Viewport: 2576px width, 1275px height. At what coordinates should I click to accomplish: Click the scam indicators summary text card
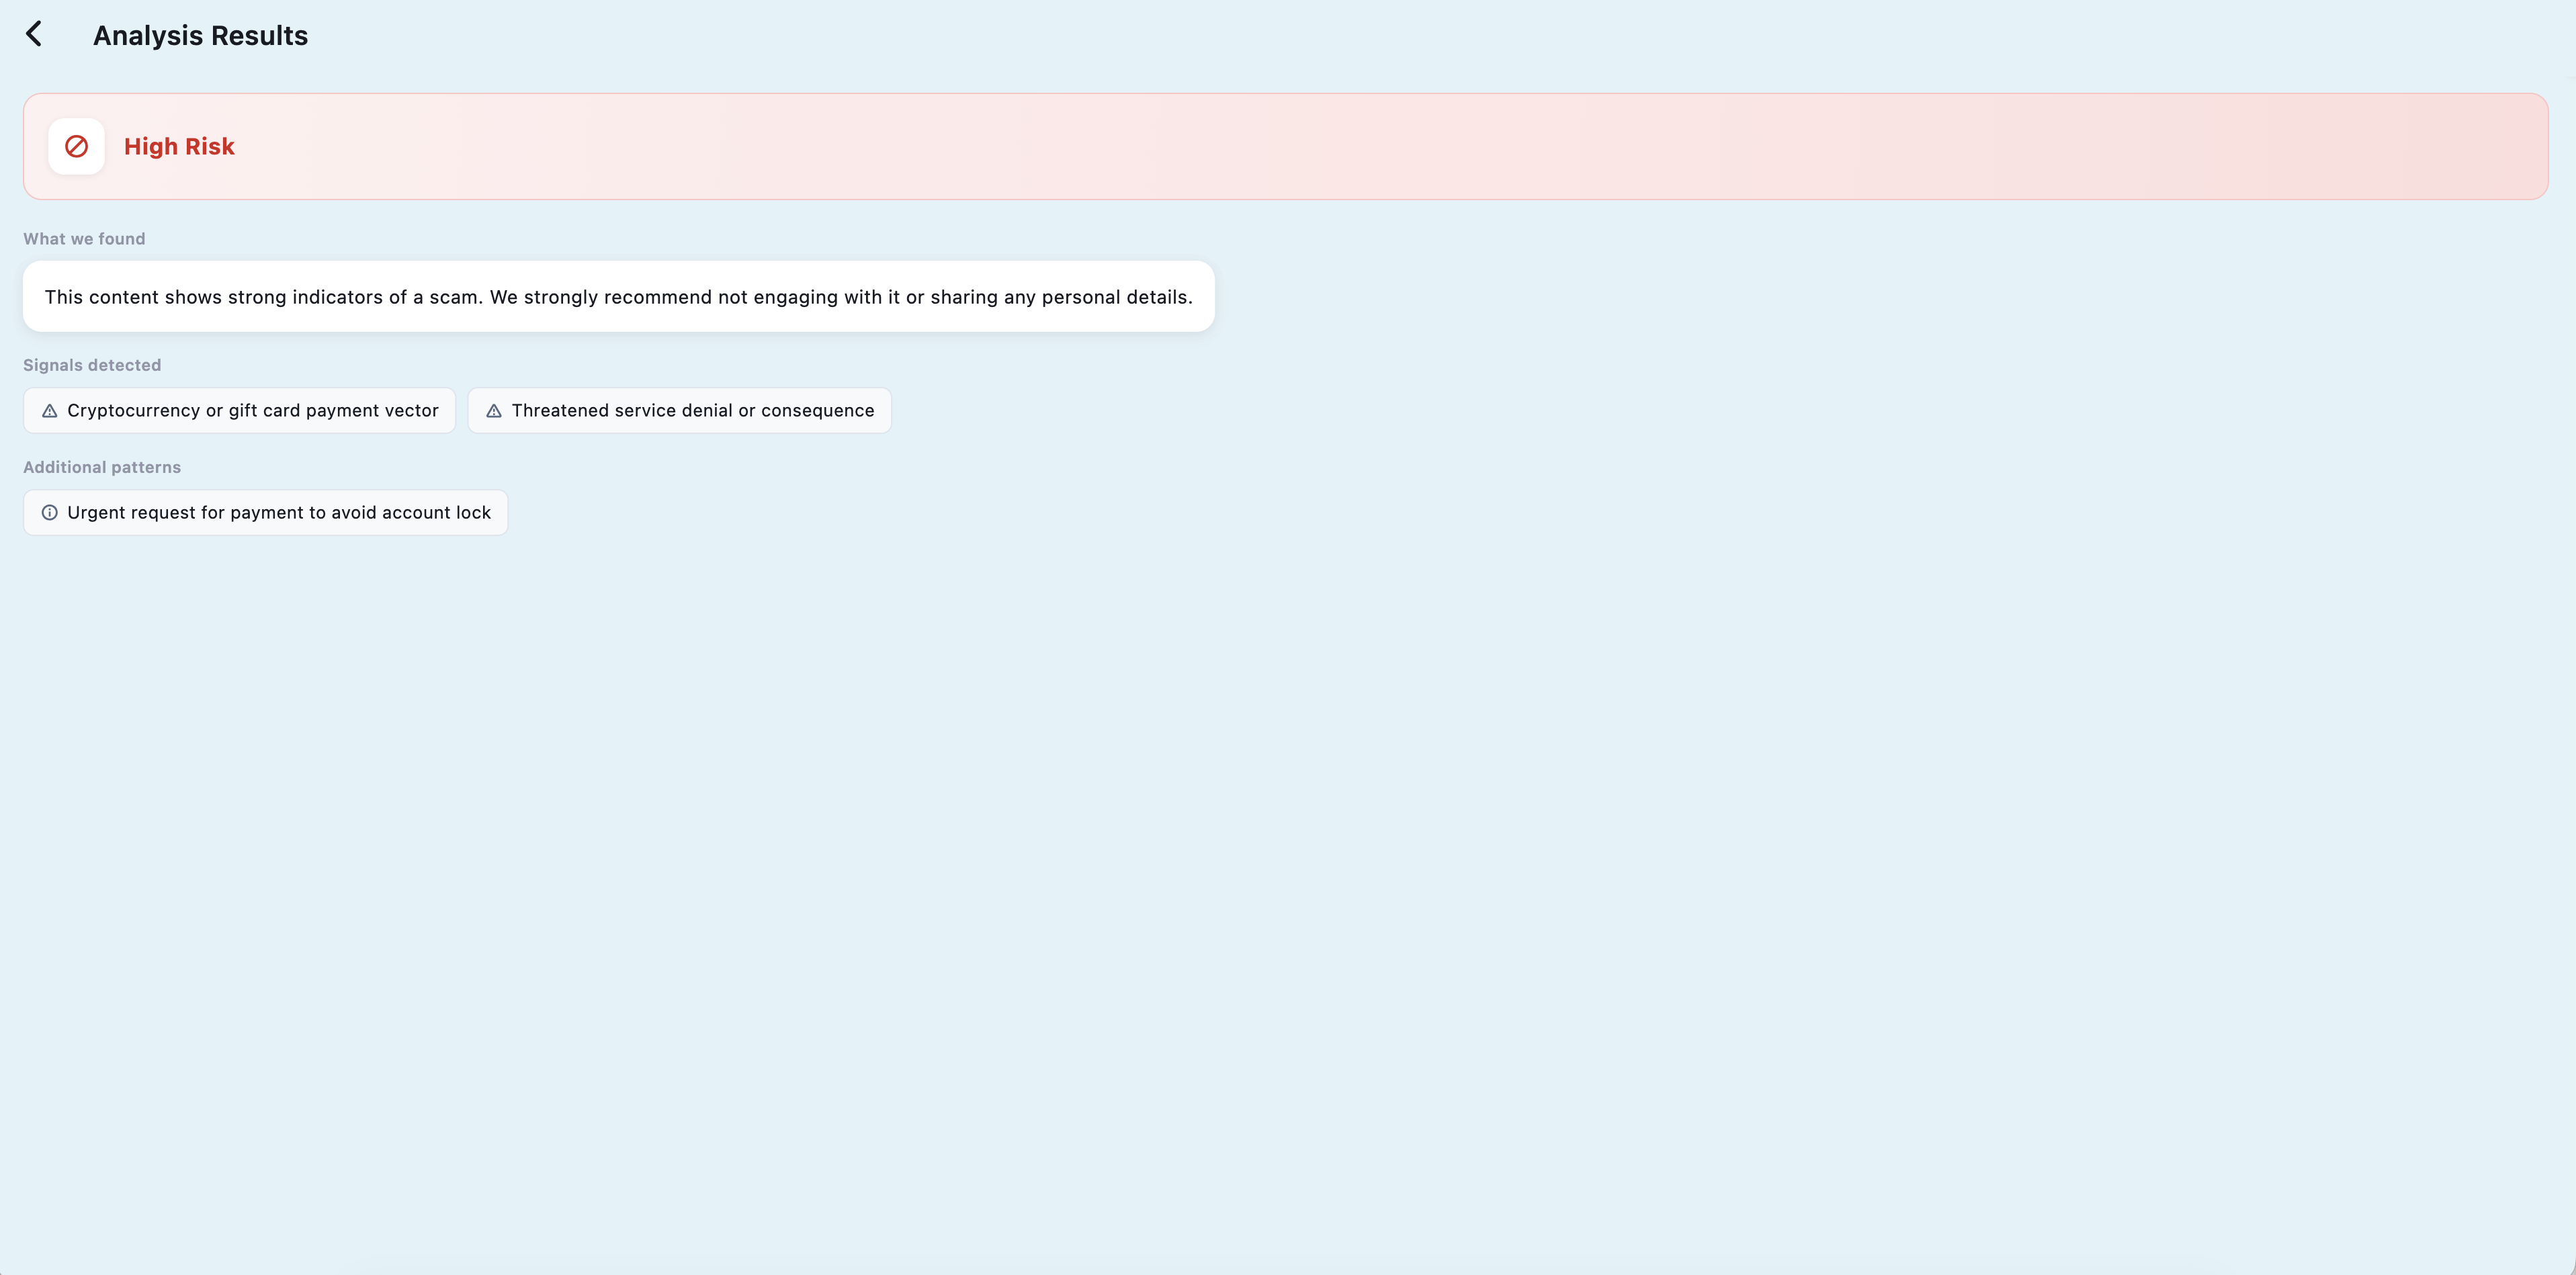(619, 297)
